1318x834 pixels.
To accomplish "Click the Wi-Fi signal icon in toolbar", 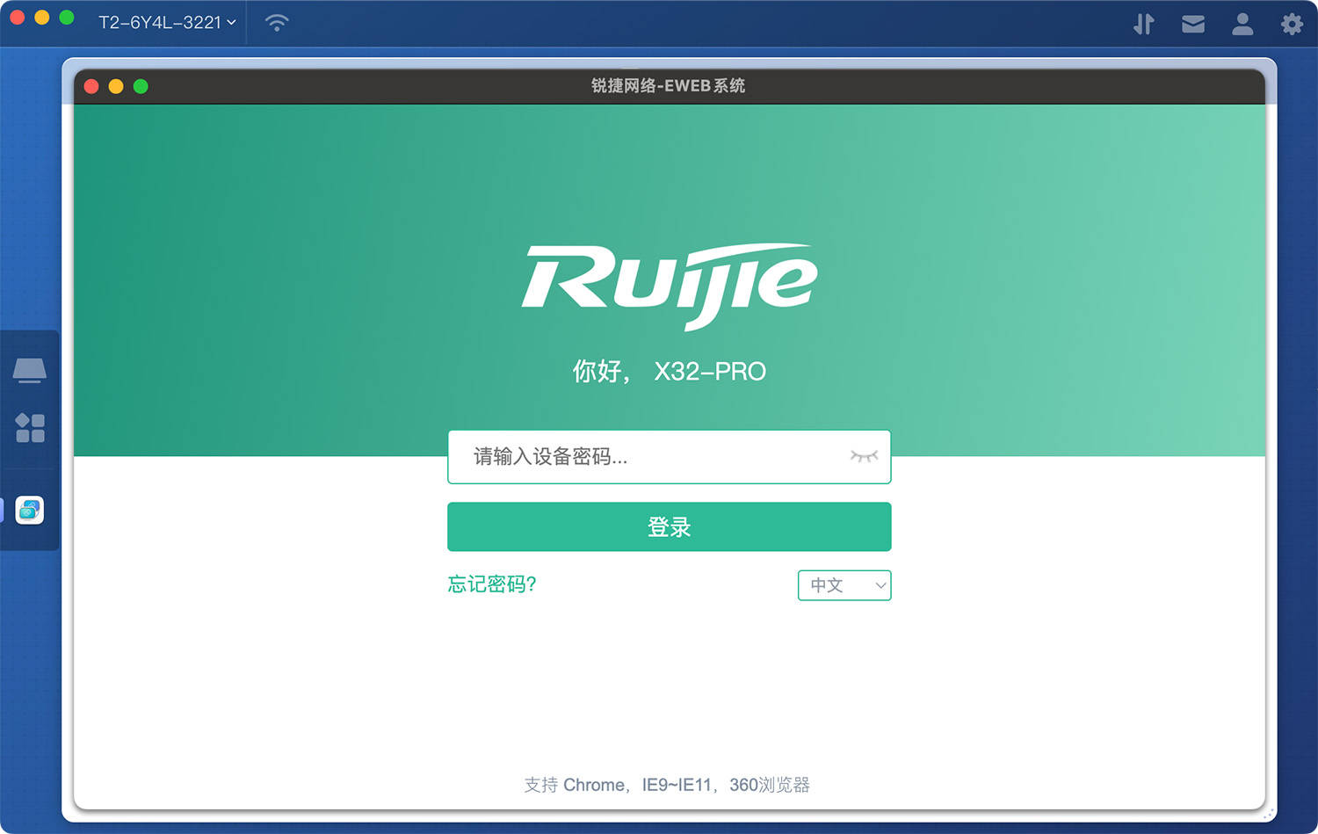I will tap(277, 23).
